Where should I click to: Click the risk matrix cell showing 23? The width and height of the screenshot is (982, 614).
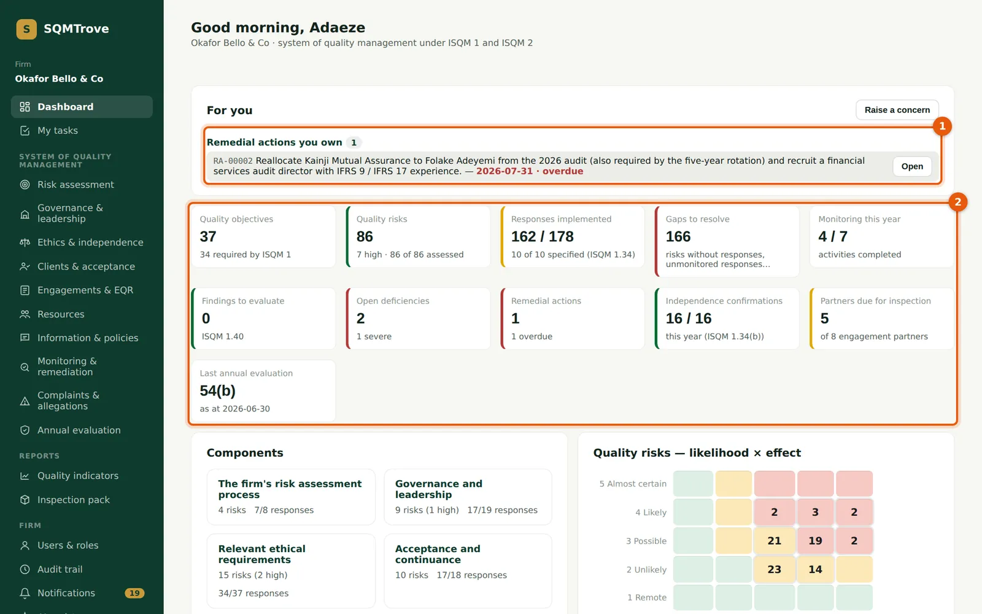(x=774, y=569)
